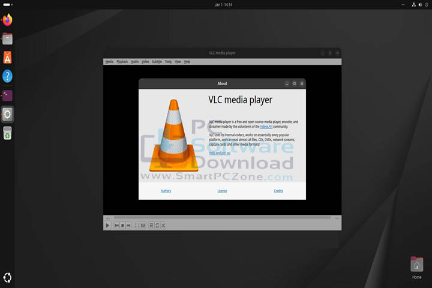The image size is (432, 288).
Task: Open the Video menu
Action: point(145,62)
